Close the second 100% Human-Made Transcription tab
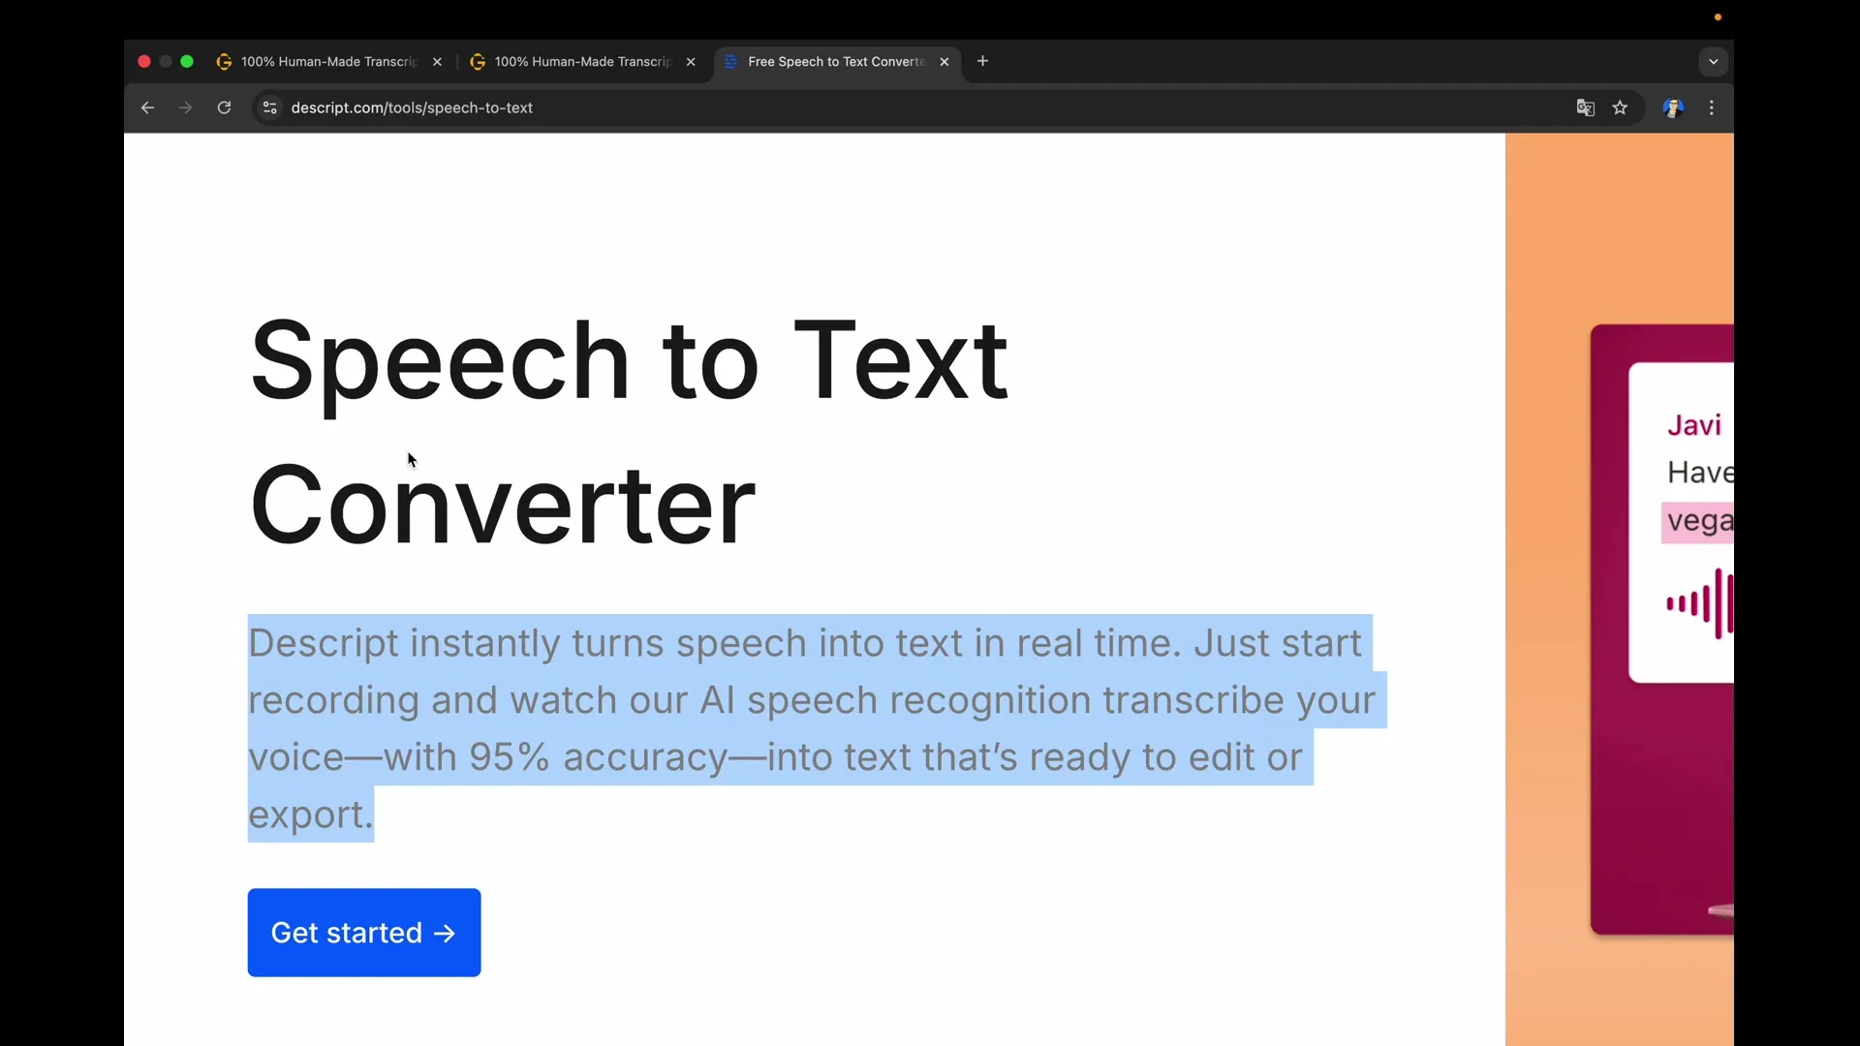The image size is (1860, 1046). (x=691, y=61)
